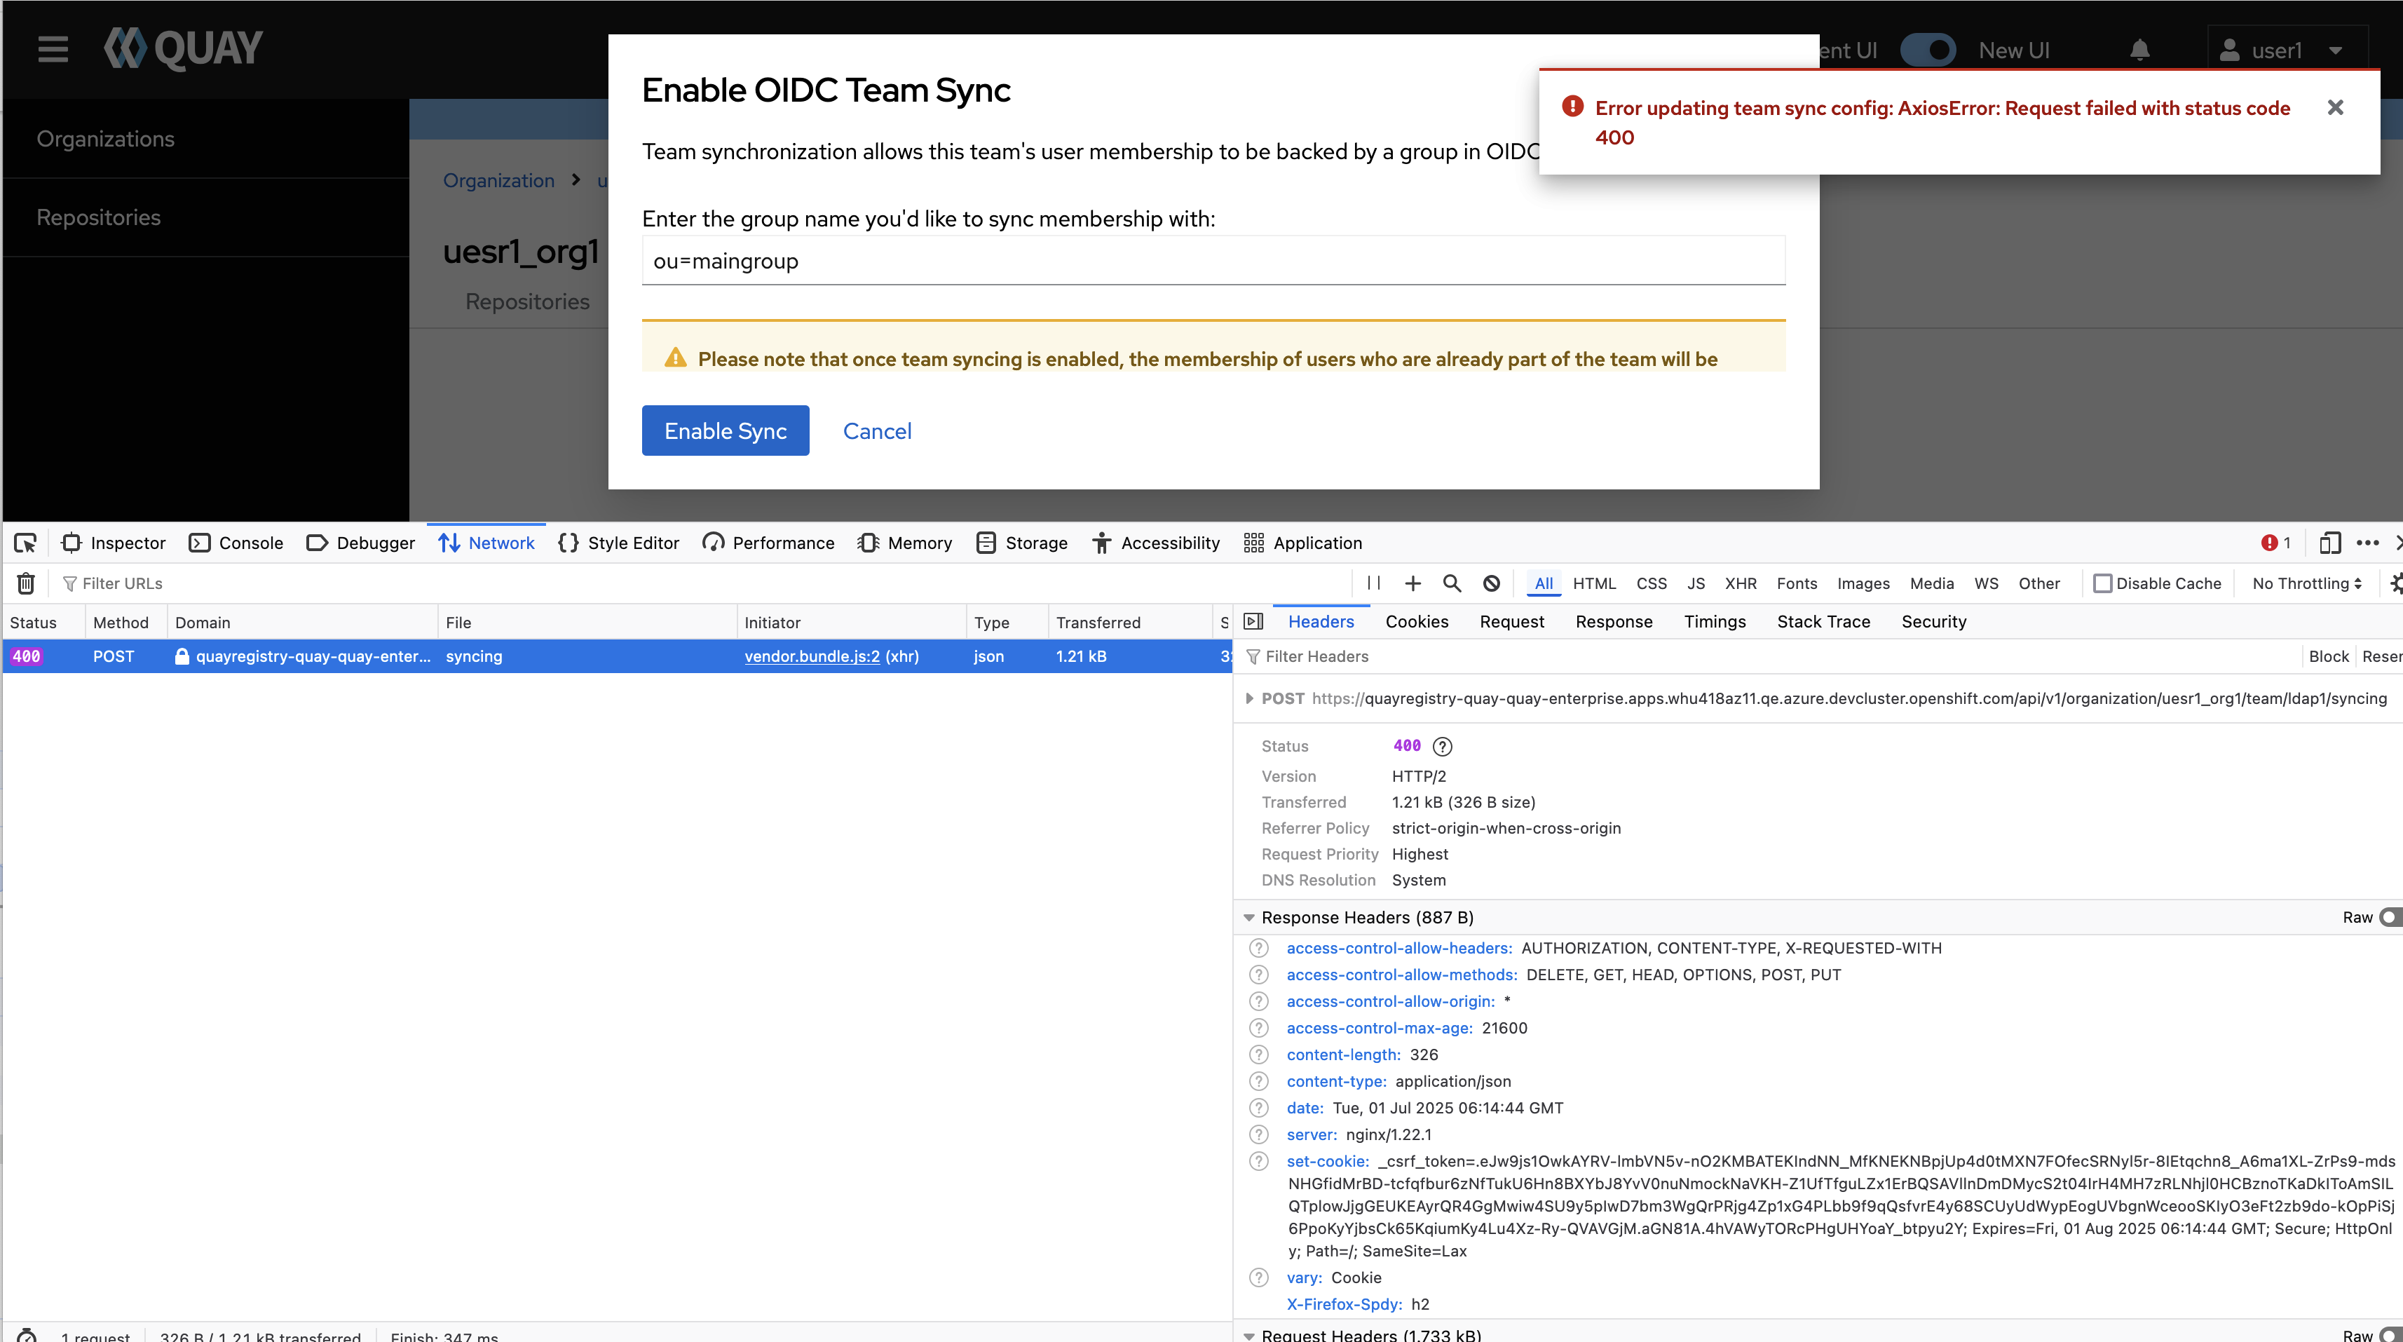
Task: Click the responsive design mode icon
Action: (2329, 543)
